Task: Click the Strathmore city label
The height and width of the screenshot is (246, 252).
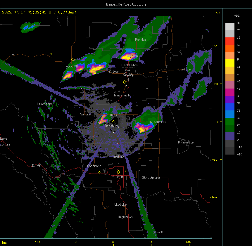Action: coord(151,178)
